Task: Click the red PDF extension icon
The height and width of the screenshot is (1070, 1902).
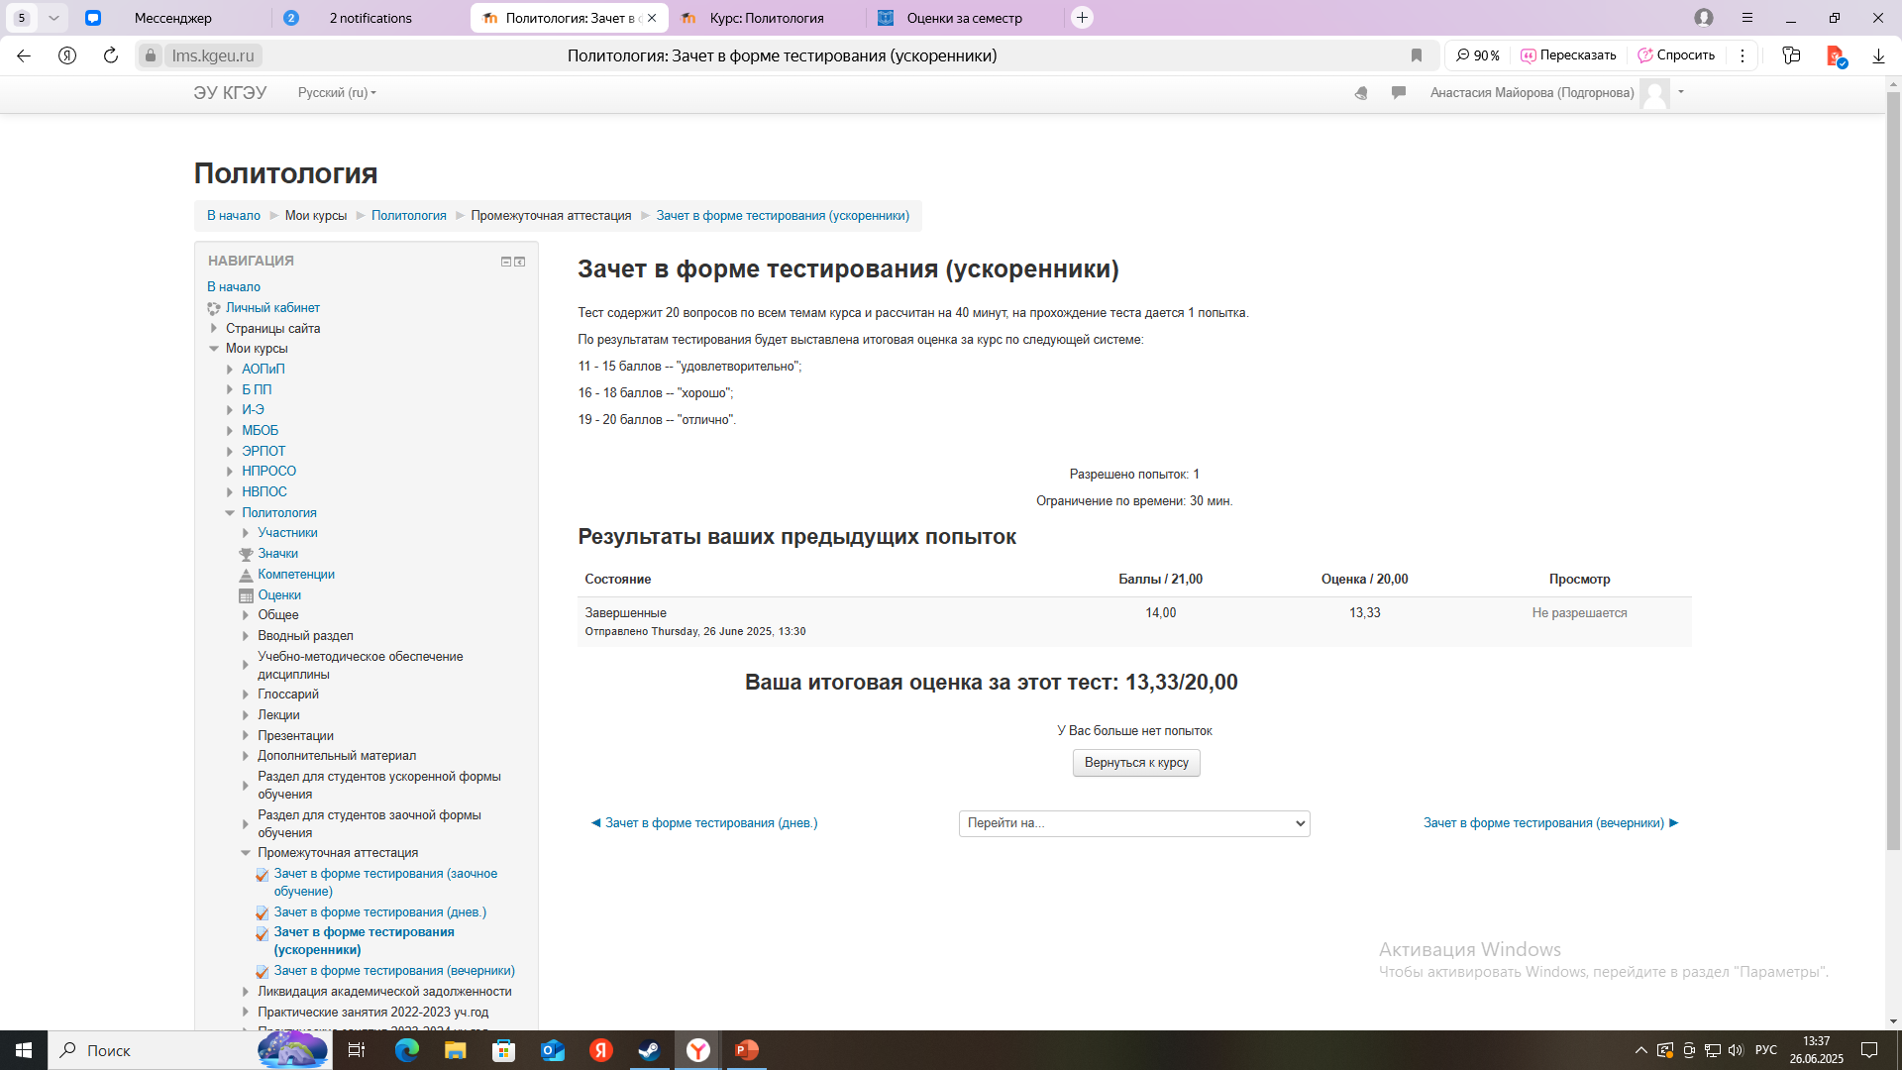Action: (x=1835, y=55)
